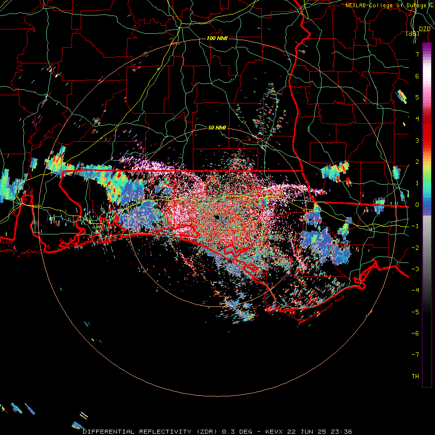Click the "4" tick on the dB scale
435x435 pixels.
pyautogui.click(x=417, y=118)
